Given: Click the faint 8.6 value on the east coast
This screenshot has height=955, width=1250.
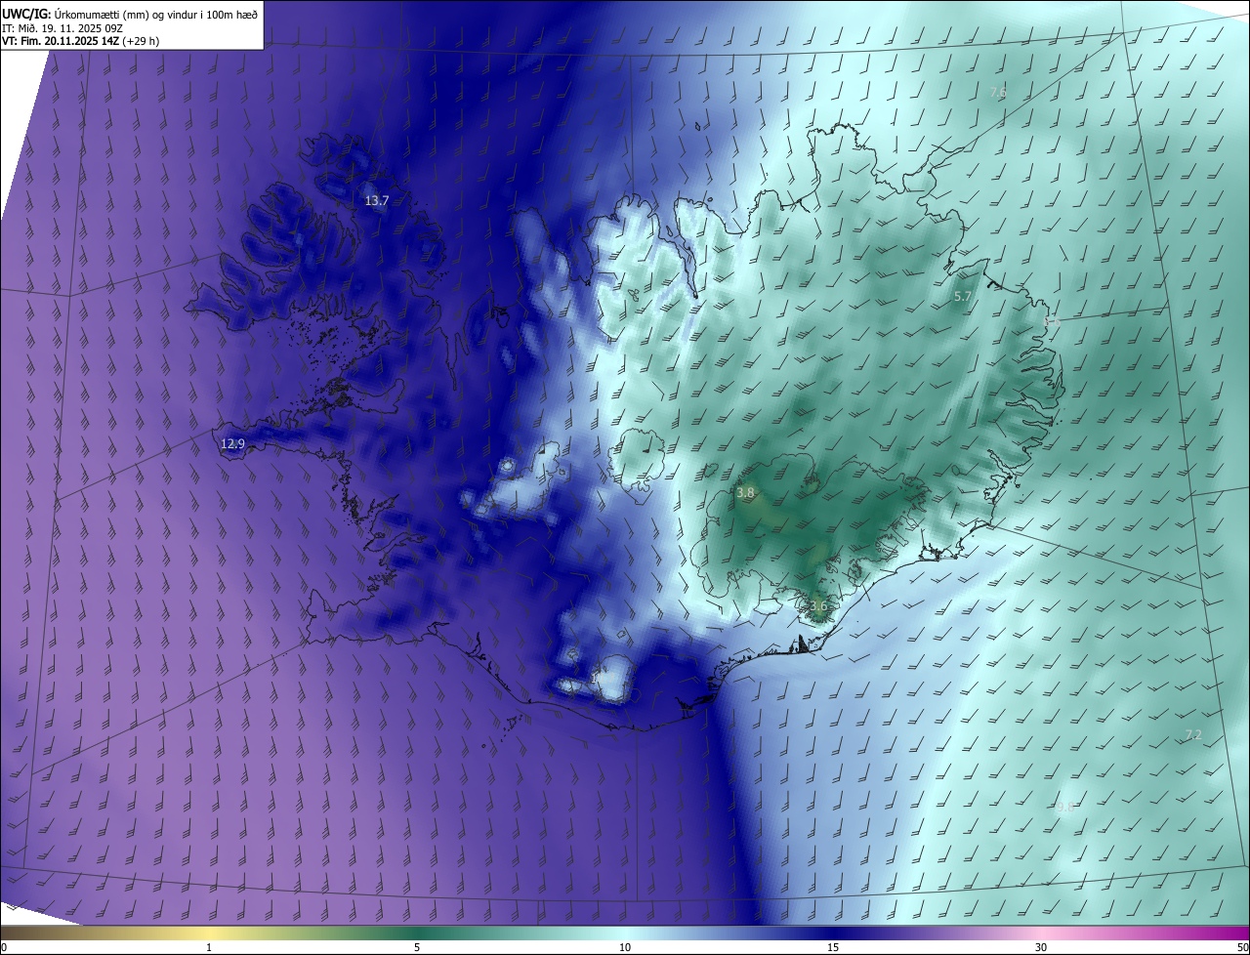Looking at the screenshot, I should (x=1051, y=321).
